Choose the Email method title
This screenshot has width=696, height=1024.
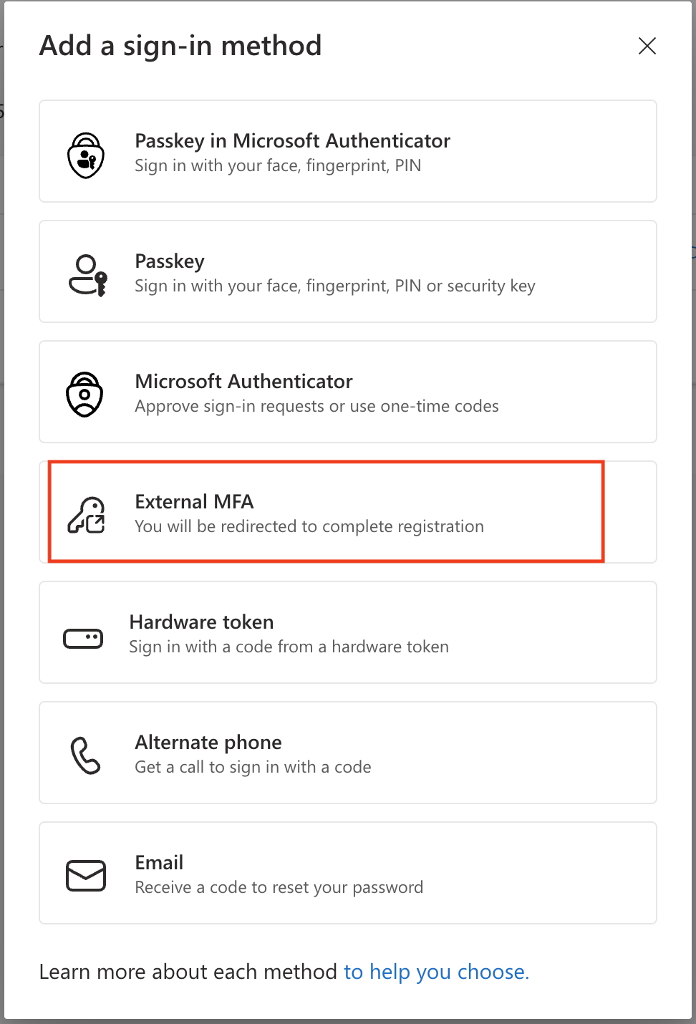coord(159,862)
